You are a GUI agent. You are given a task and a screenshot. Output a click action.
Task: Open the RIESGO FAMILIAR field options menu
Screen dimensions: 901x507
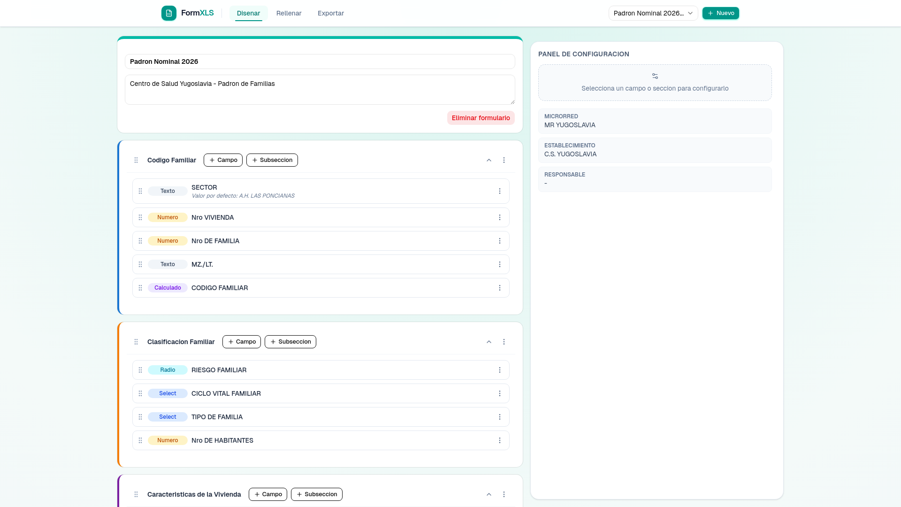500,370
